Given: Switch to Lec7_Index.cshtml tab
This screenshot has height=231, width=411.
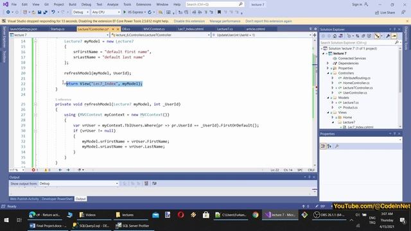Looking at the screenshot, I should (x=191, y=29).
